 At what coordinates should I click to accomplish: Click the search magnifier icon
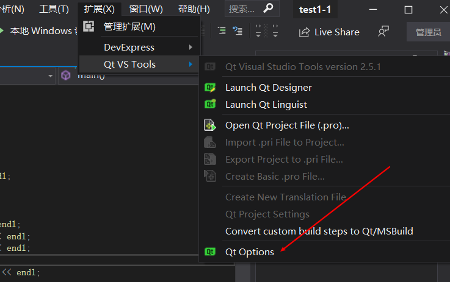click(x=268, y=8)
